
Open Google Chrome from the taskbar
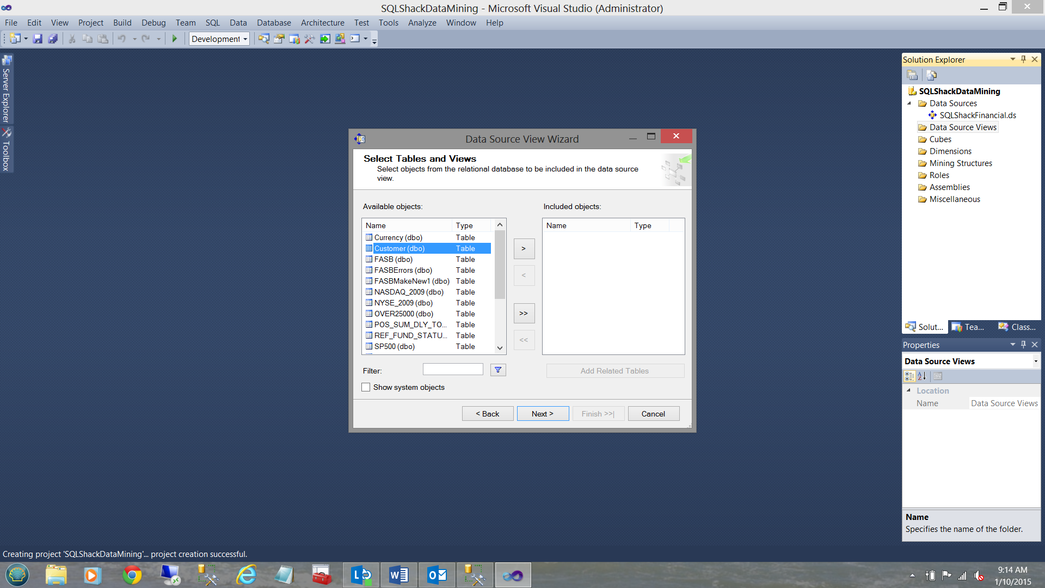[132, 575]
